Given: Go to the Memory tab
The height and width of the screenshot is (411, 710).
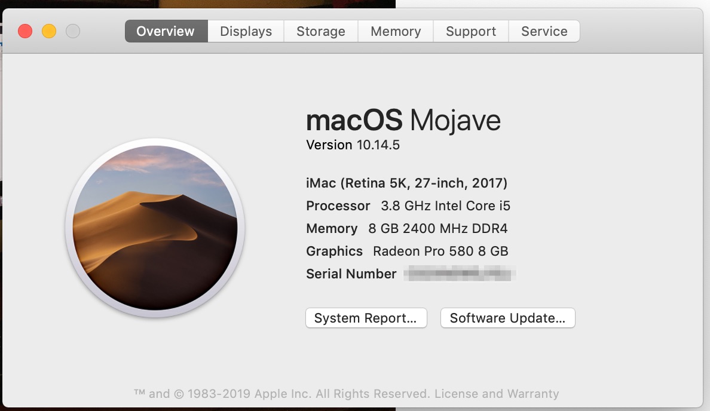Looking at the screenshot, I should click(x=396, y=31).
